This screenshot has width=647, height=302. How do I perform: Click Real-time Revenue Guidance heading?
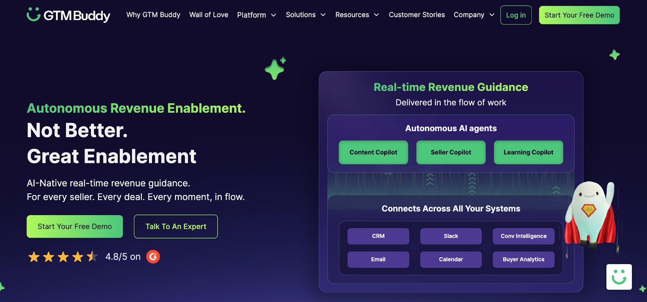point(451,87)
